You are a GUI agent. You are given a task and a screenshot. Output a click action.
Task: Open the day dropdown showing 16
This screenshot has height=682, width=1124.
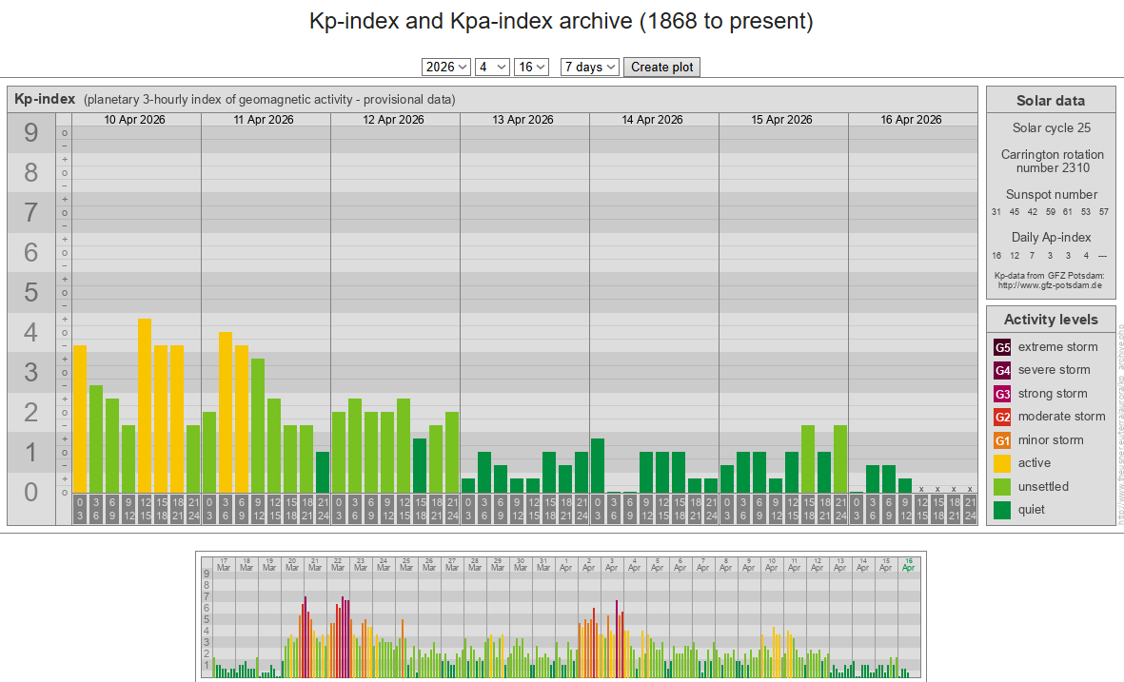tap(531, 67)
